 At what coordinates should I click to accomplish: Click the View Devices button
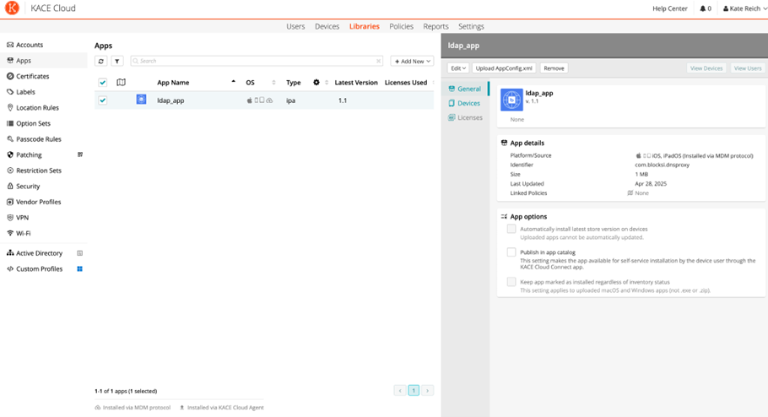tap(706, 68)
